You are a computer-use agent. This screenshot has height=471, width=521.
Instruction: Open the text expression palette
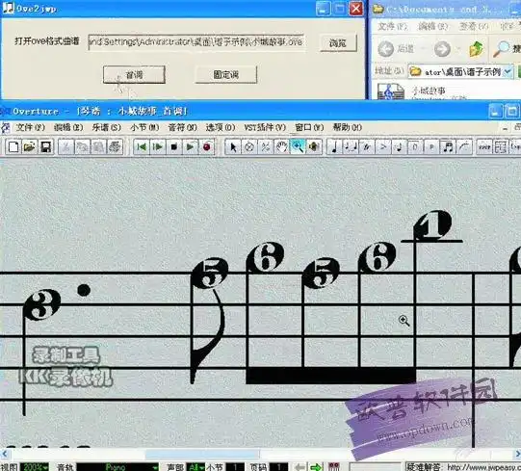(484, 147)
